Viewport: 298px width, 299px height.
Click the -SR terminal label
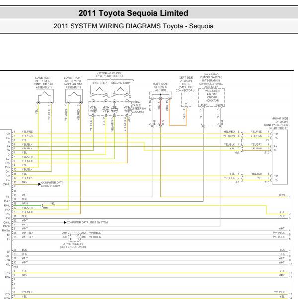[x=8, y=252]
